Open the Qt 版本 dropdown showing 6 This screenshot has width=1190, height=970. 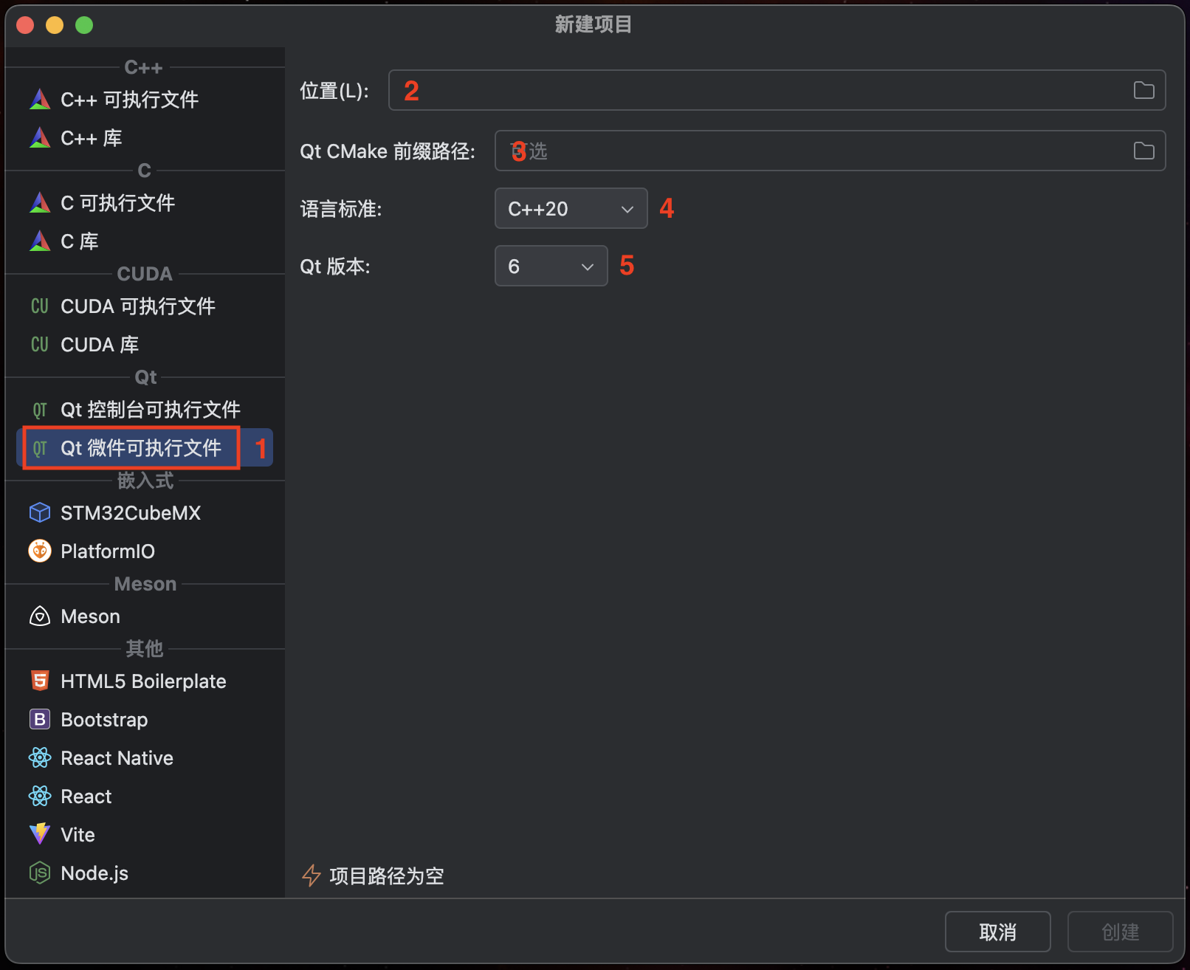tap(550, 266)
